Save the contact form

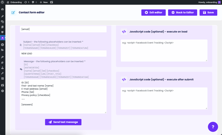(x=208, y=13)
